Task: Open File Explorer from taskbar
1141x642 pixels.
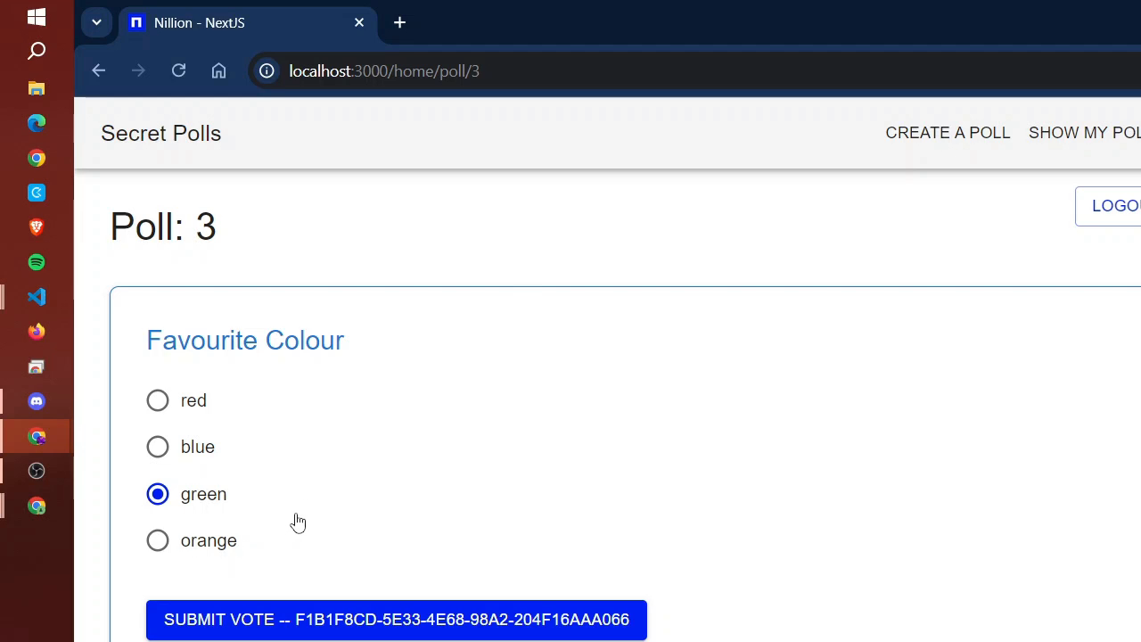Action: (x=37, y=88)
